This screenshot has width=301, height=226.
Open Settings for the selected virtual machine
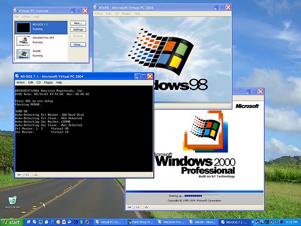coord(78,30)
